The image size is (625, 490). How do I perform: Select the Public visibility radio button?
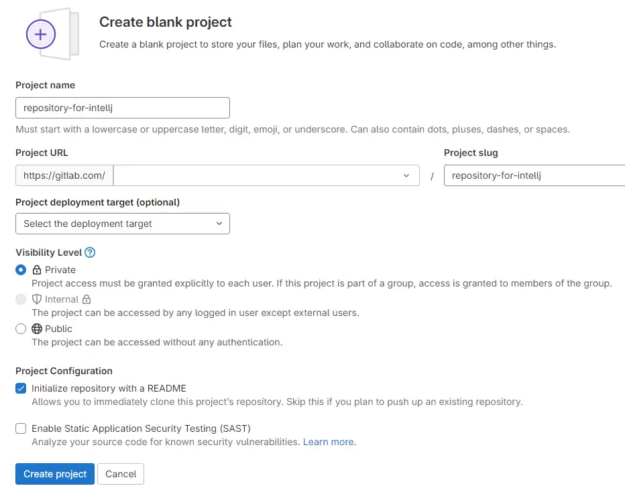21,329
